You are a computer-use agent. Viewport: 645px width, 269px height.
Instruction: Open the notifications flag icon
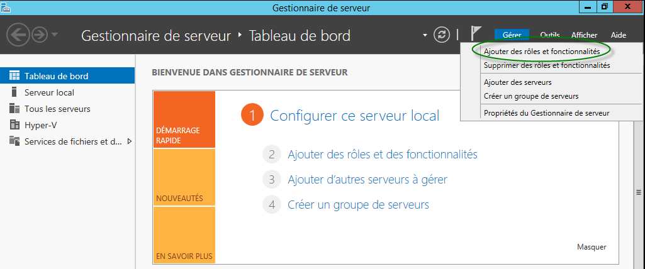click(476, 34)
